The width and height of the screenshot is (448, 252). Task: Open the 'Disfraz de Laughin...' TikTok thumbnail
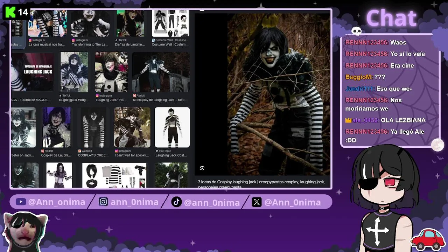(x=130, y=23)
